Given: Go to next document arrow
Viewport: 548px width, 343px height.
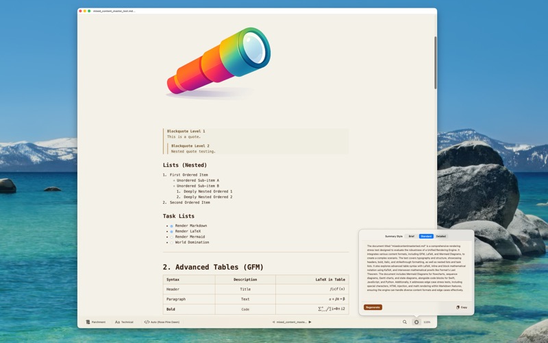Looking at the screenshot, I should click(x=310, y=322).
